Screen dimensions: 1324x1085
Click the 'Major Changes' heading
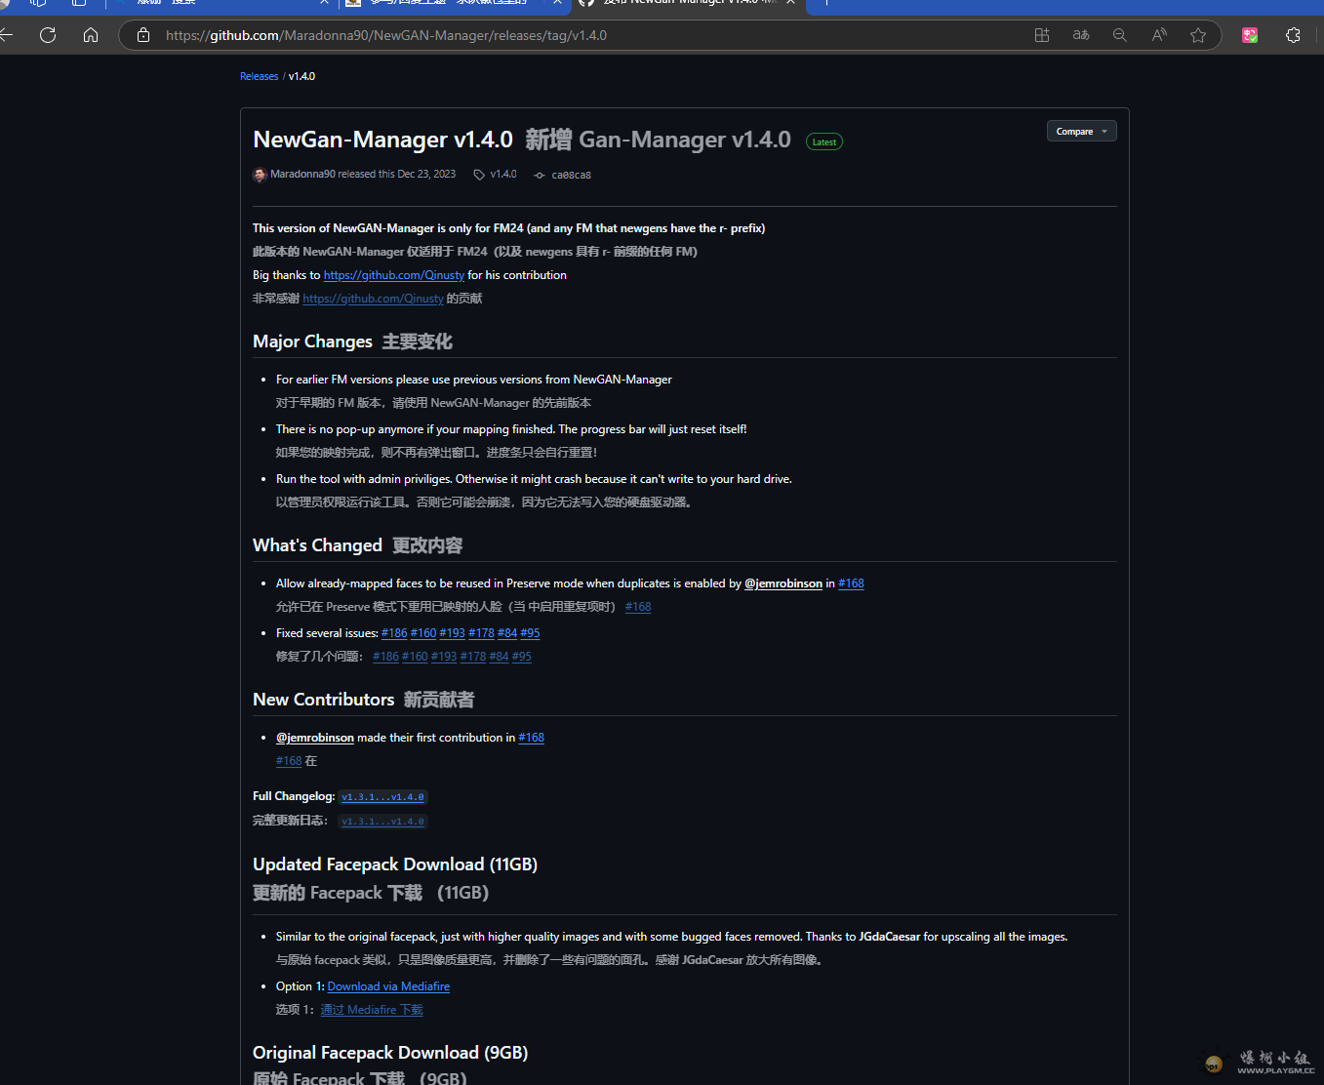(312, 342)
